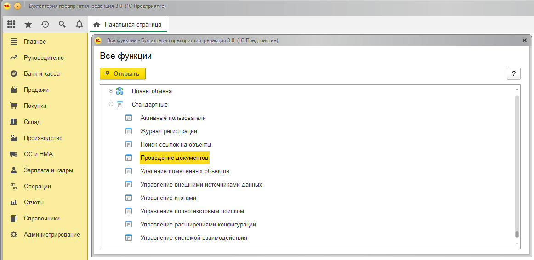Click the Банк и касса ruble icon
The width and height of the screenshot is (534, 260).
click(14, 73)
